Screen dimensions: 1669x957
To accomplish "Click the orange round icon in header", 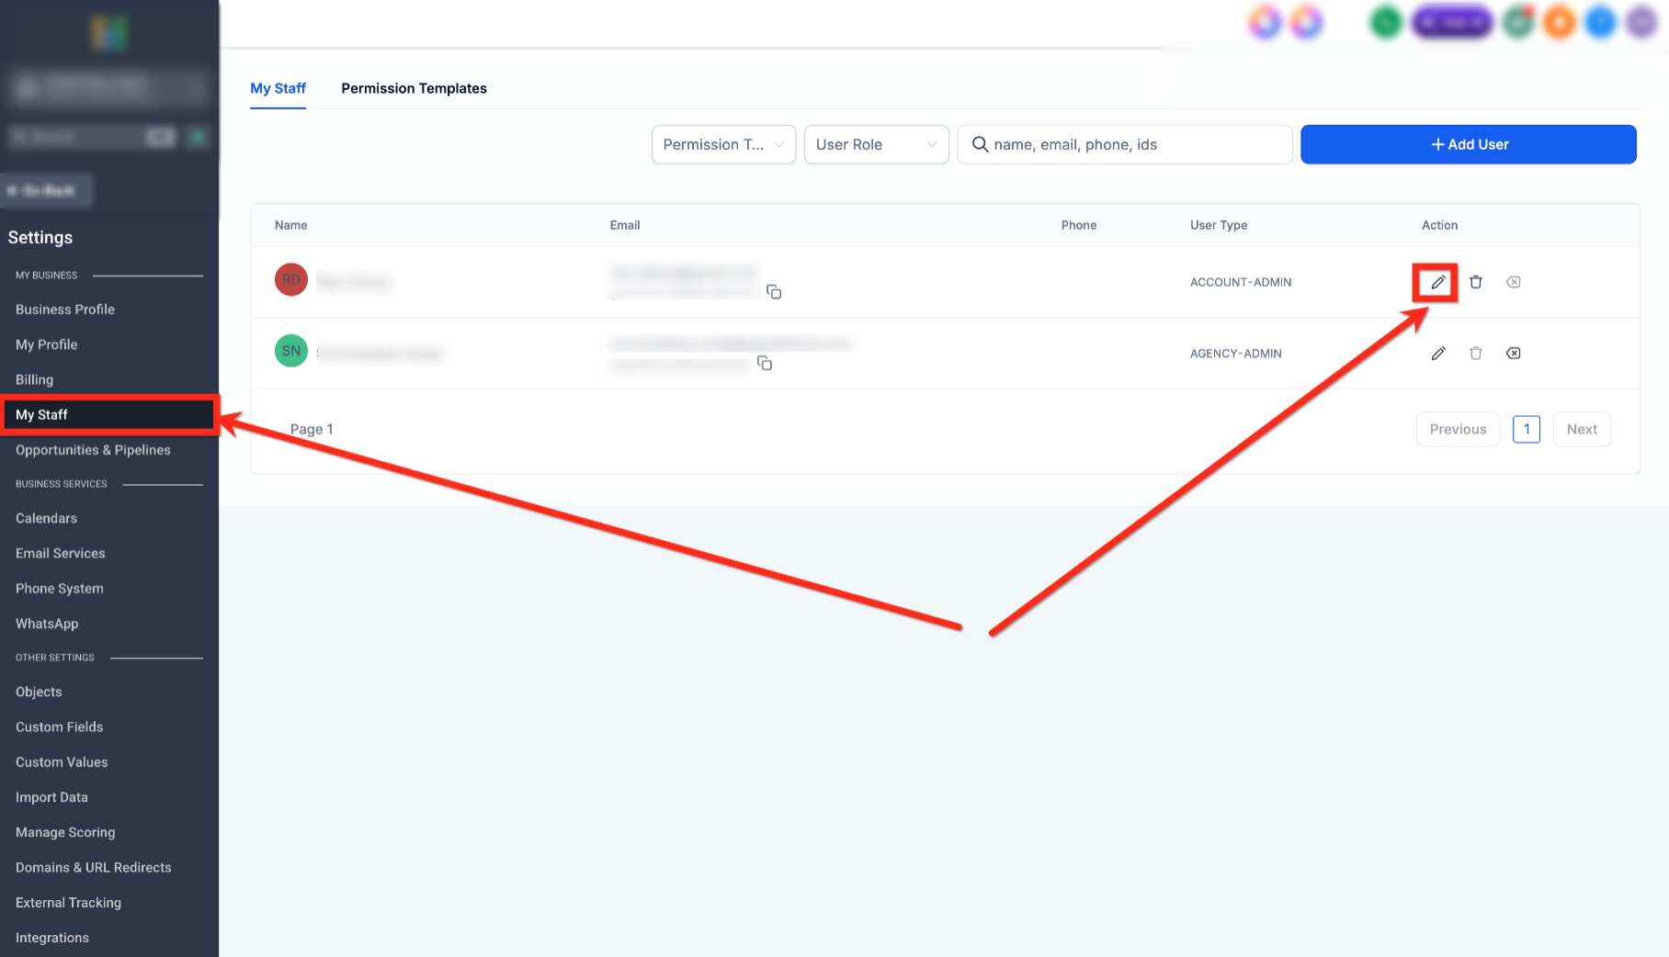I will click(1560, 21).
